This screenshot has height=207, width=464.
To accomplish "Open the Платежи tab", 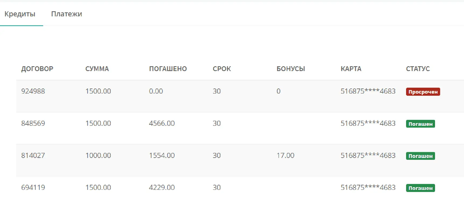I will tap(67, 14).
